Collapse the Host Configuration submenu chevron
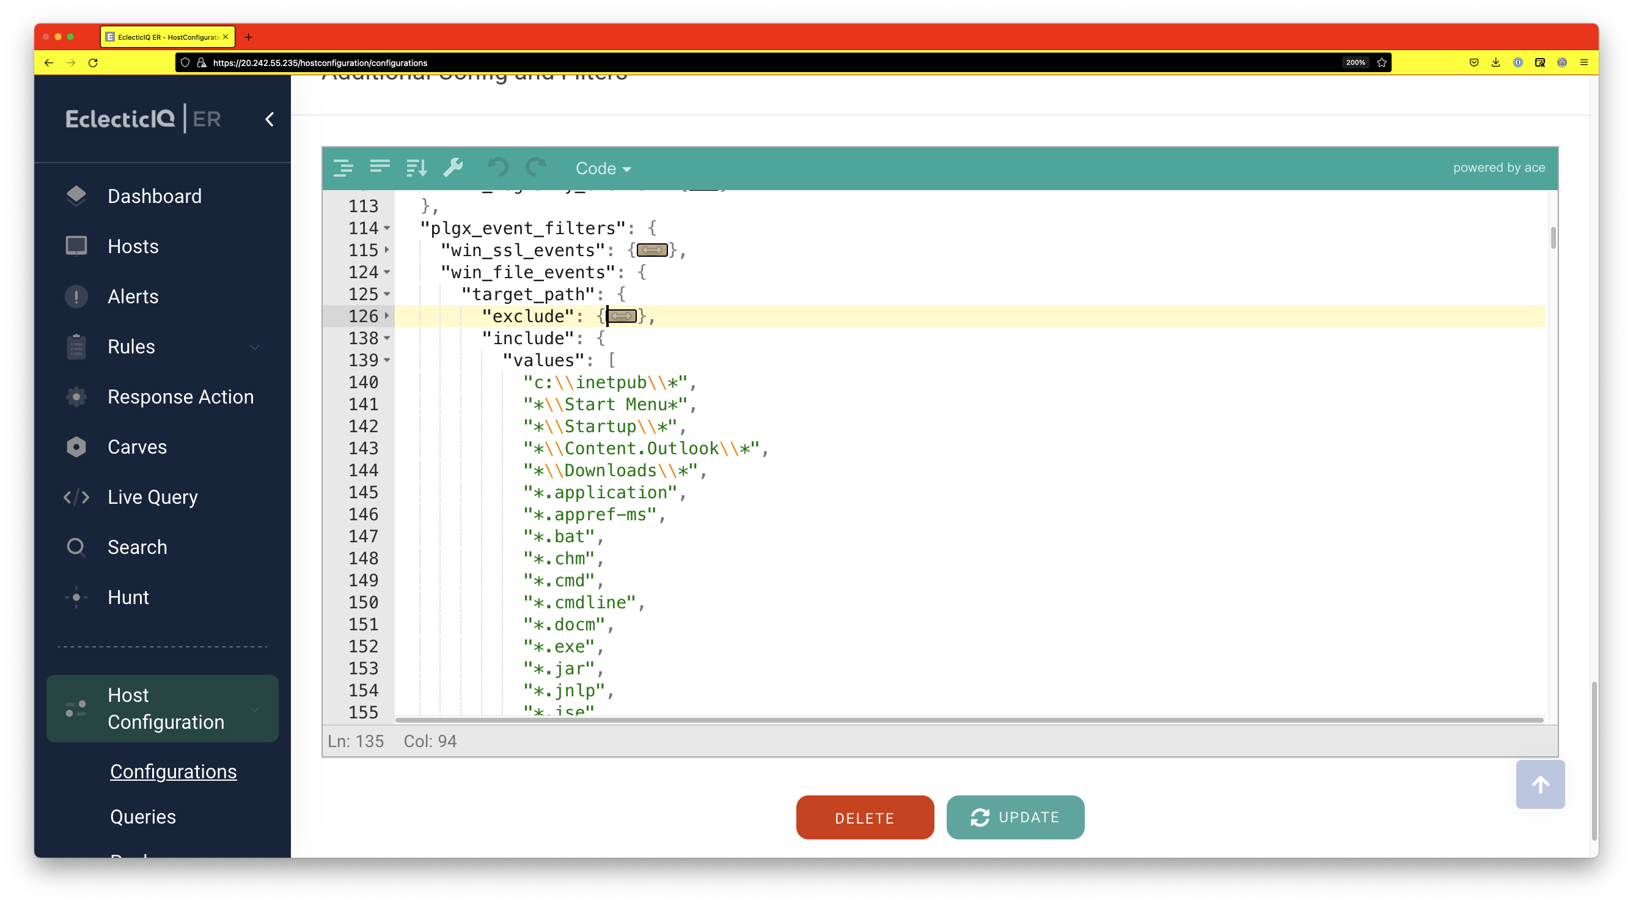 click(x=255, y=709)
